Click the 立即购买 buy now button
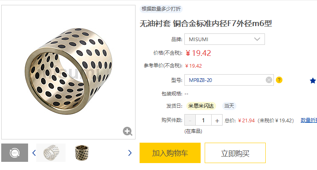This screenshot has height=170, width=317. tap(235, 153)
